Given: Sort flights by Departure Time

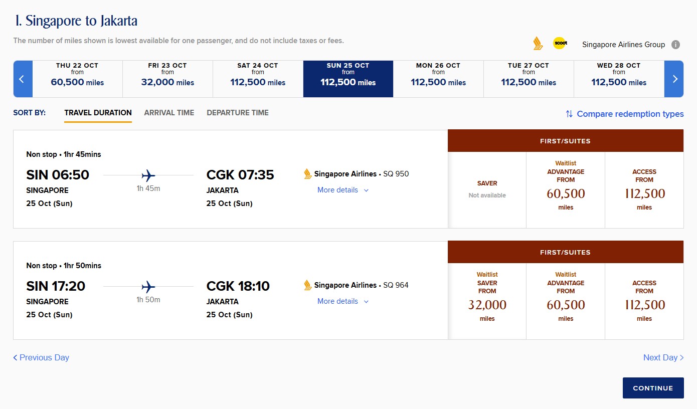Looking at the screenshot, I should point(238,113).
